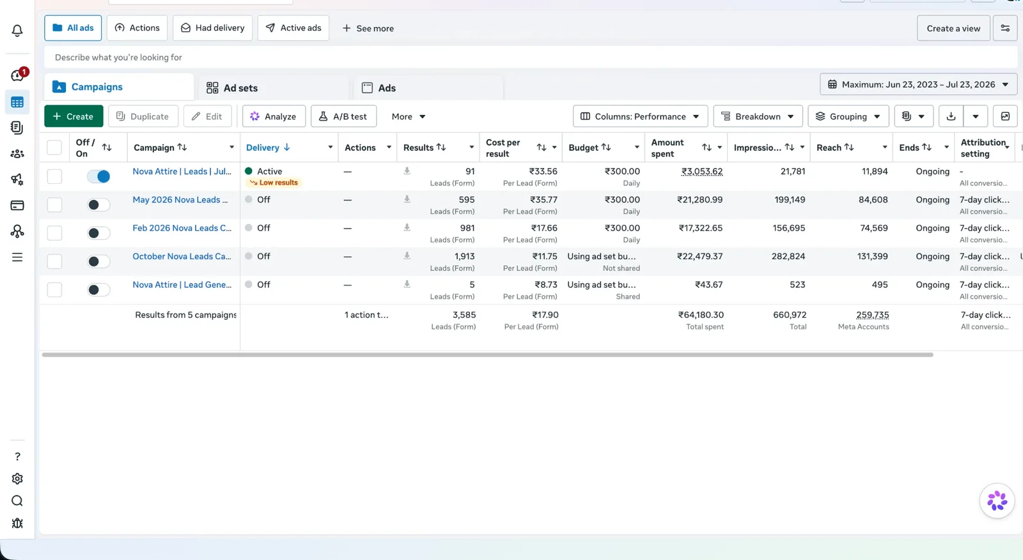Open the Columns: Performance dropdown
This screenshot has height=560, width=1023.
[x=640, y=116]
